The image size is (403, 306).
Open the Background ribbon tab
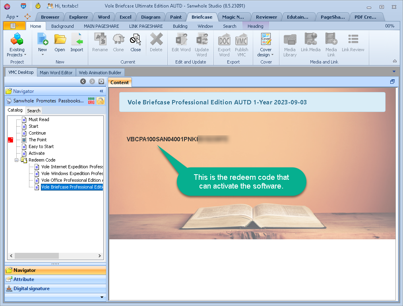point(62,26)
